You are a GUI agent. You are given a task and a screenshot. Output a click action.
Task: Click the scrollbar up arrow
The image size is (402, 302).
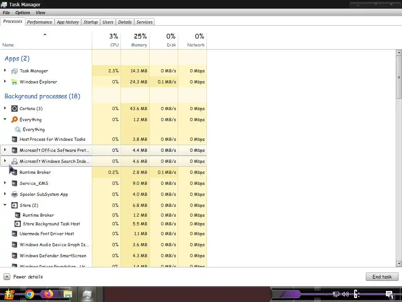pyautogui.click(x=399, y=53)
